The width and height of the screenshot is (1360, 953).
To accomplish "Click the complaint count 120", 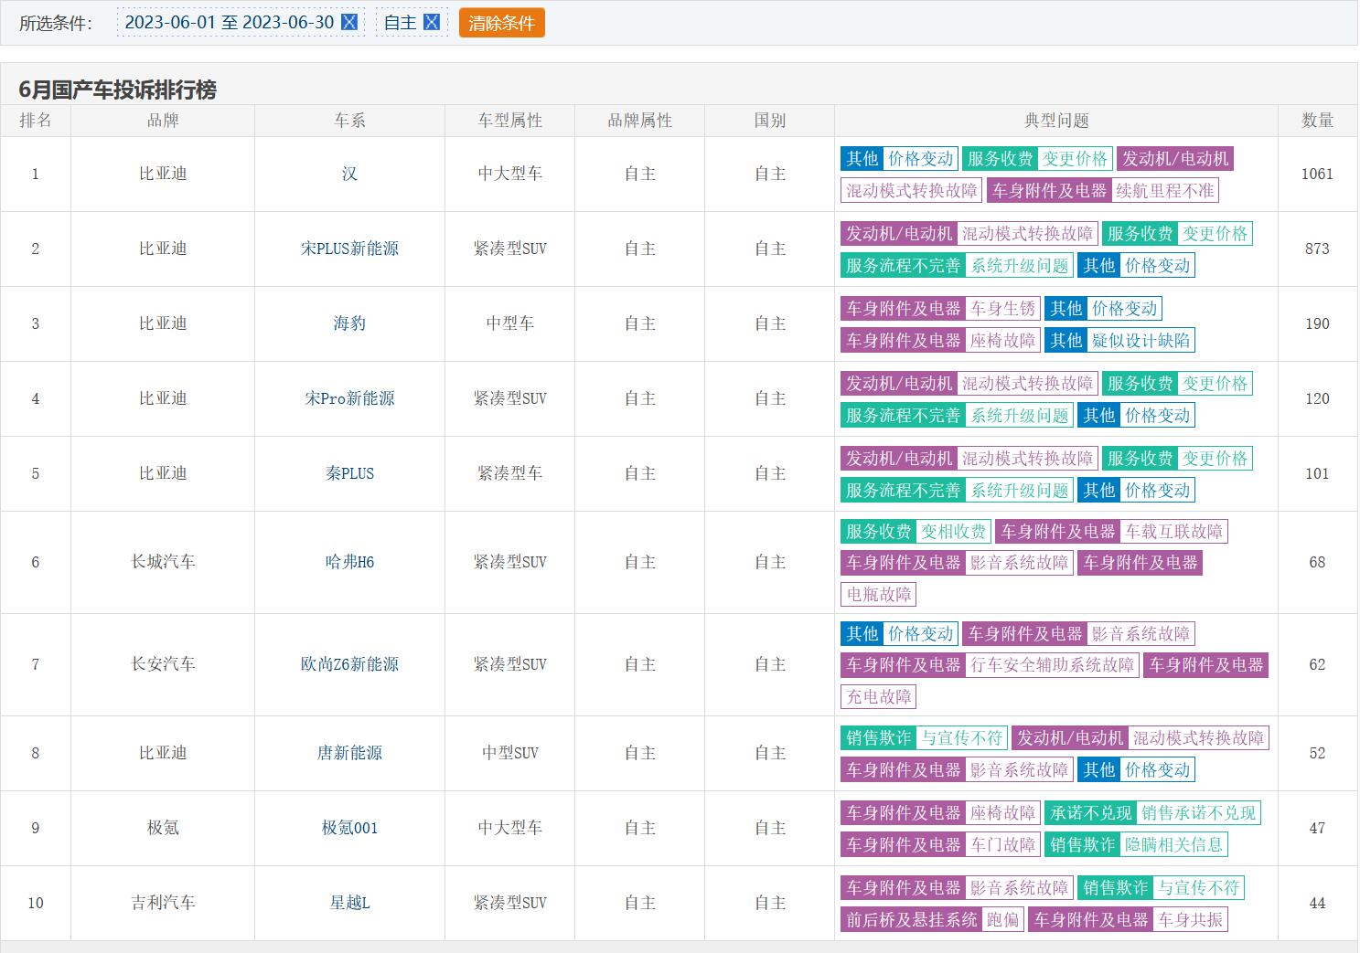I will [1317, 398].
